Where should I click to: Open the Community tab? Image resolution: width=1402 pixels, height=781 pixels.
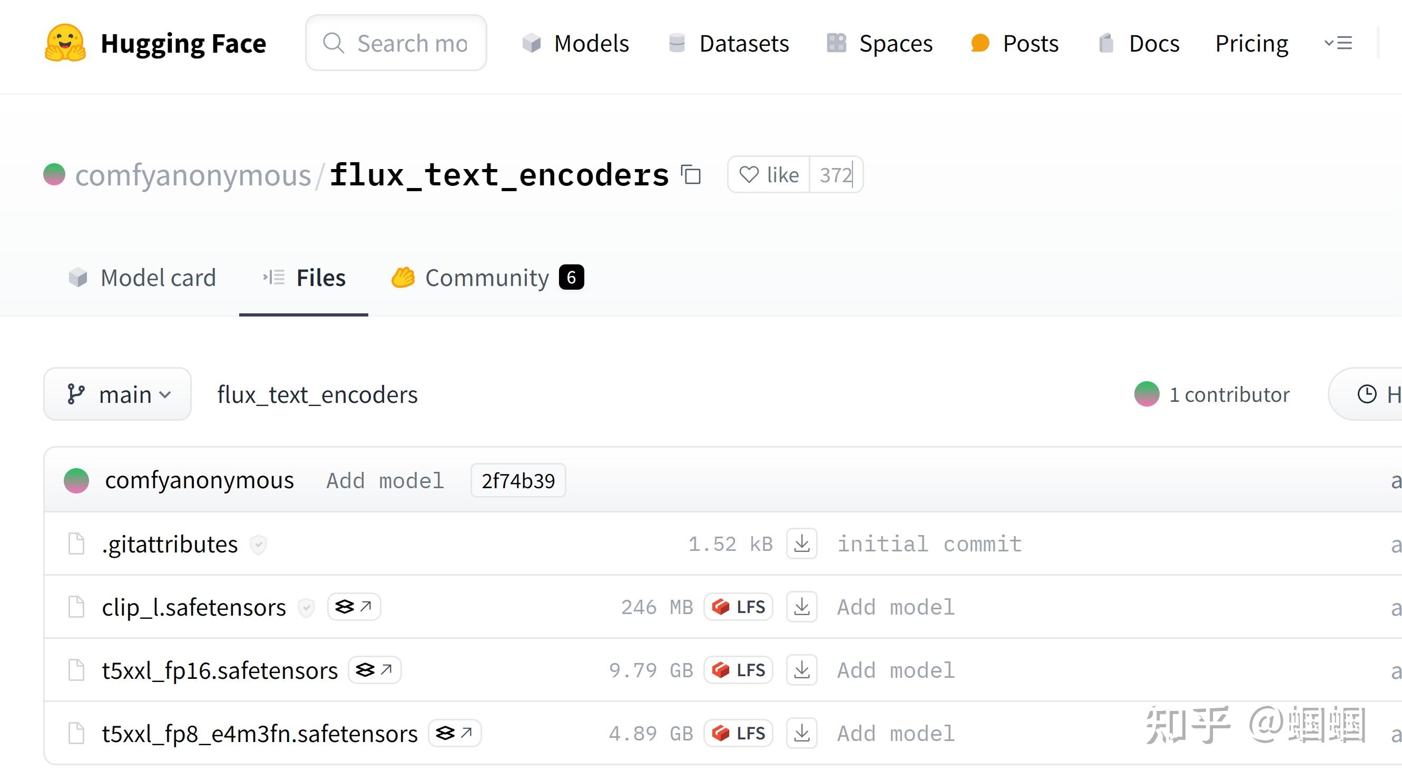(x=486, y=278)
